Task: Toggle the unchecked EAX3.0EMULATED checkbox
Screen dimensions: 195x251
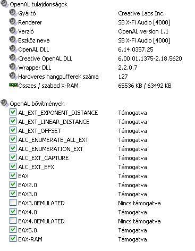Action: coord(13,203)
